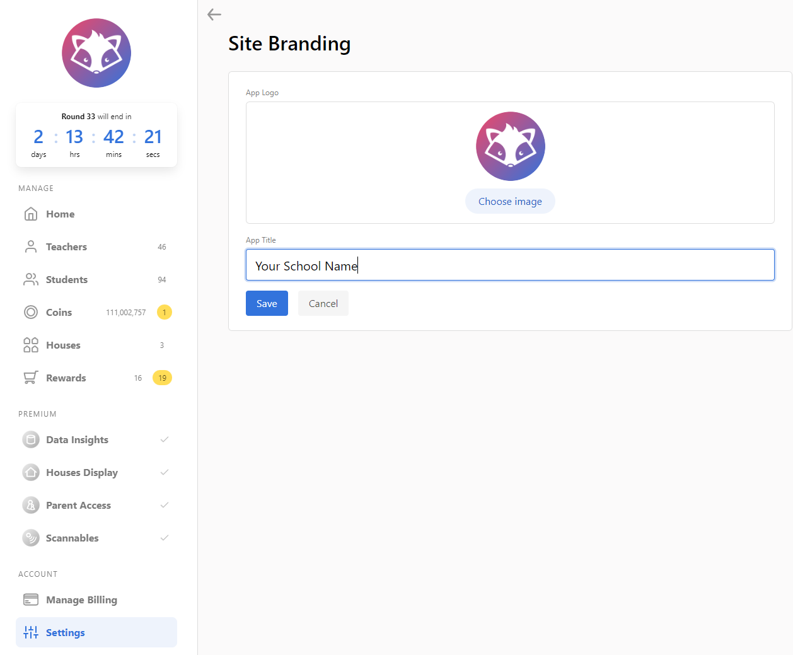The width and height of the screenshot is (793, 655).
Task: Click the Settings sliders icon
Action: click(x=31, y=633)
